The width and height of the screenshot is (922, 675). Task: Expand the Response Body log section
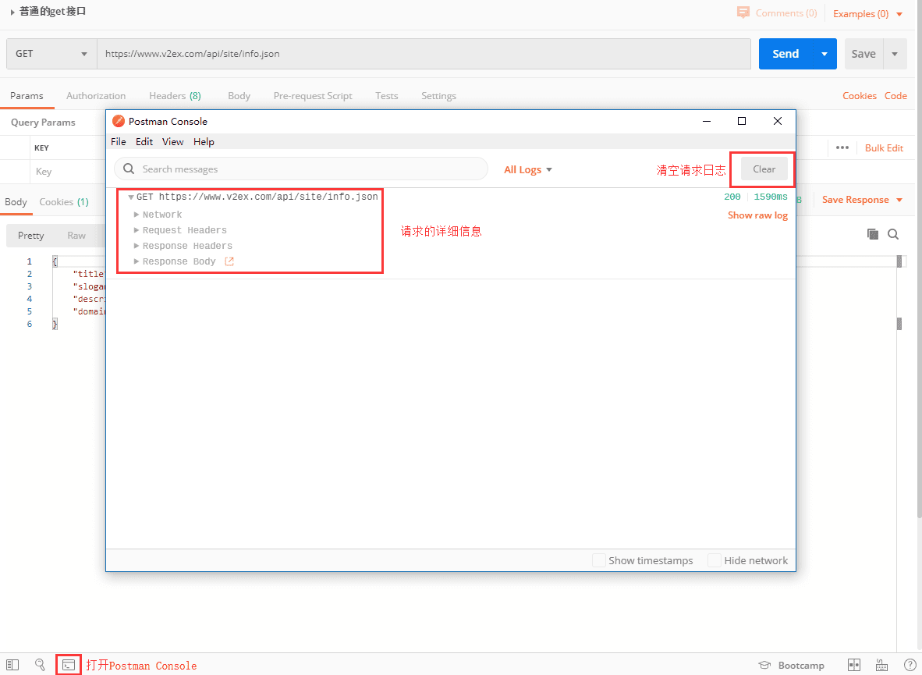pyautogui.click(x=137, y=261)
